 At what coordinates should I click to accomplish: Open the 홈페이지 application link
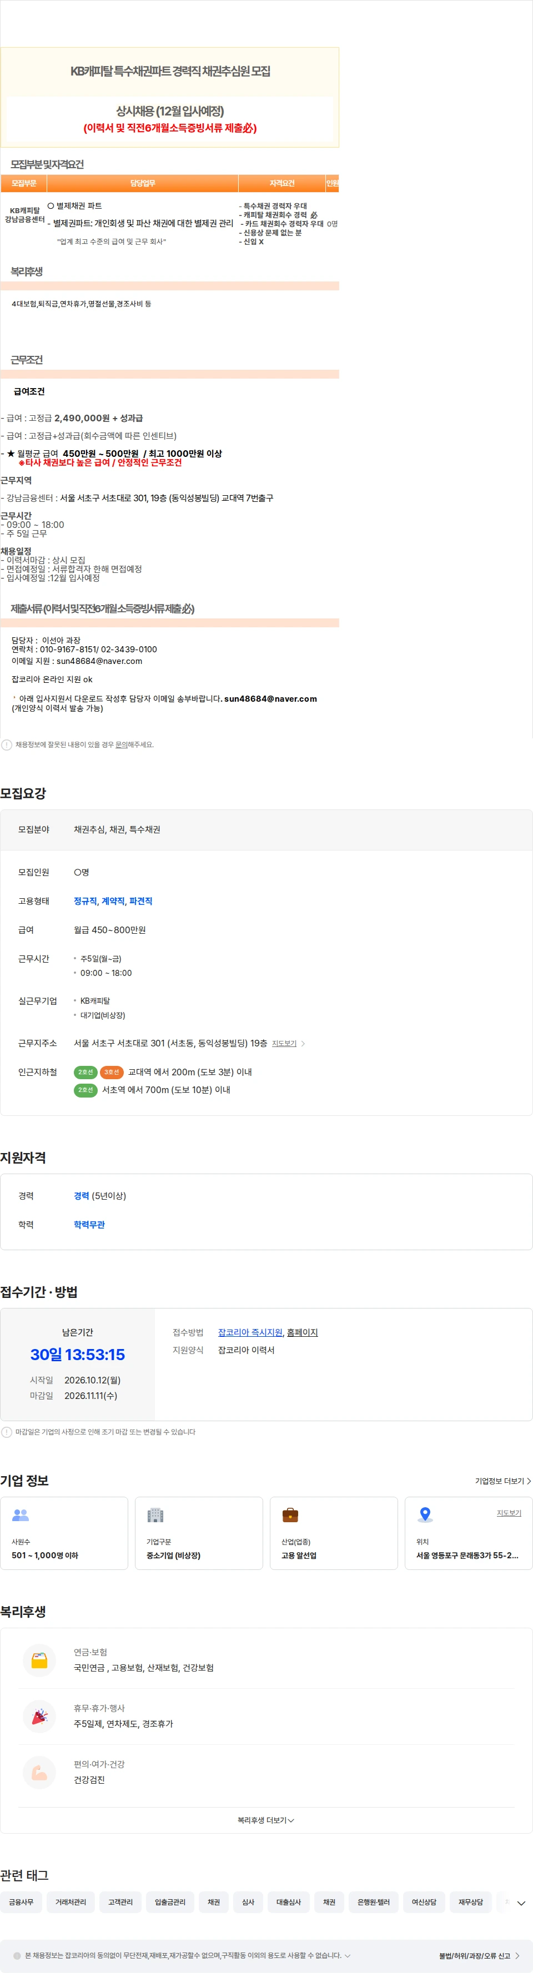tap(301, 1332)
